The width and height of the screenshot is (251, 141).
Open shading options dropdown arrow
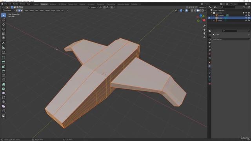205,11
